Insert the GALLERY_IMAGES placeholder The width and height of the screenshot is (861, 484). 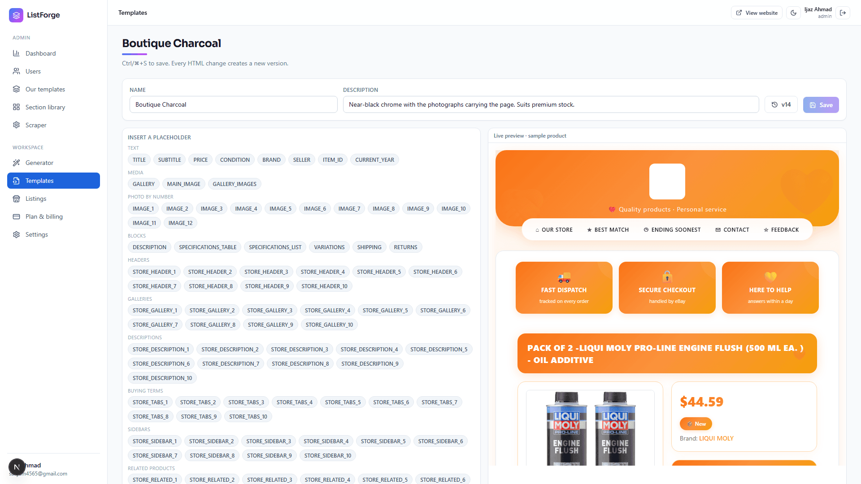click(235, 184)
